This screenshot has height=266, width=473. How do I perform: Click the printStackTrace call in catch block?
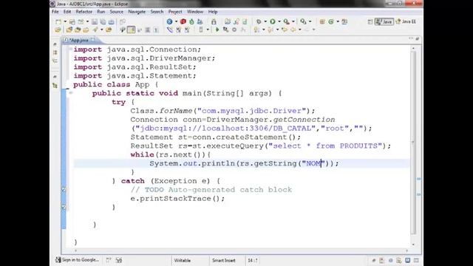[x=175, y=199]
